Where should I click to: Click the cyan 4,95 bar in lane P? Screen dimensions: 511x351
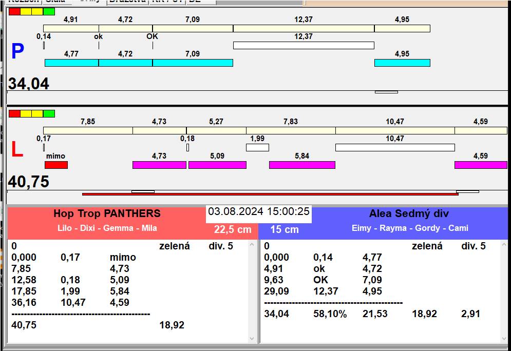coord(402,63)
